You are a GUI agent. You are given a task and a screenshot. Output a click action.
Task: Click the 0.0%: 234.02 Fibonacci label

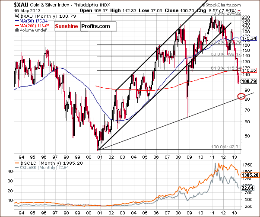(227, 13)
